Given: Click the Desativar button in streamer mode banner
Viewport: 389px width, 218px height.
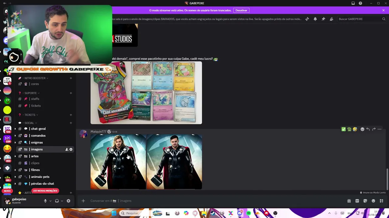Looking at the screenshot, I should (x=241, y=10).
